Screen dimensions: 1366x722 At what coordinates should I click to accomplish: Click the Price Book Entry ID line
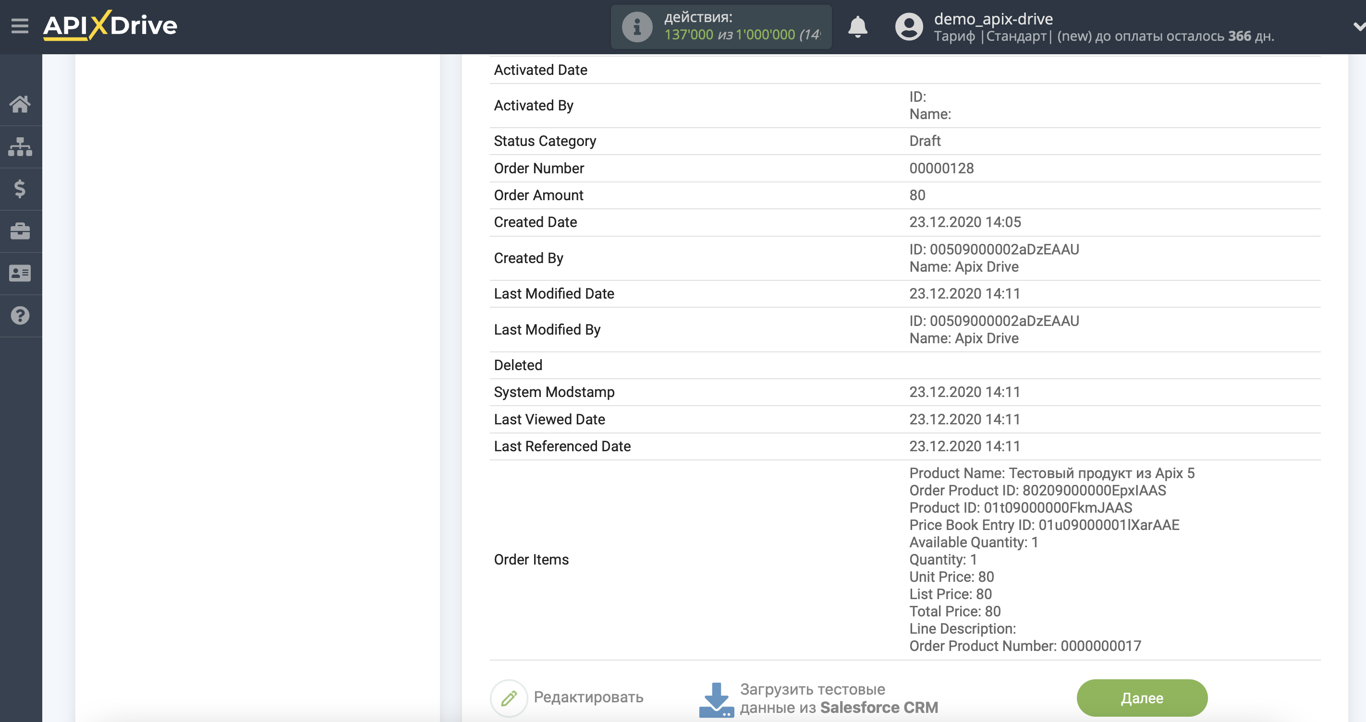[x=1044, y=525]
